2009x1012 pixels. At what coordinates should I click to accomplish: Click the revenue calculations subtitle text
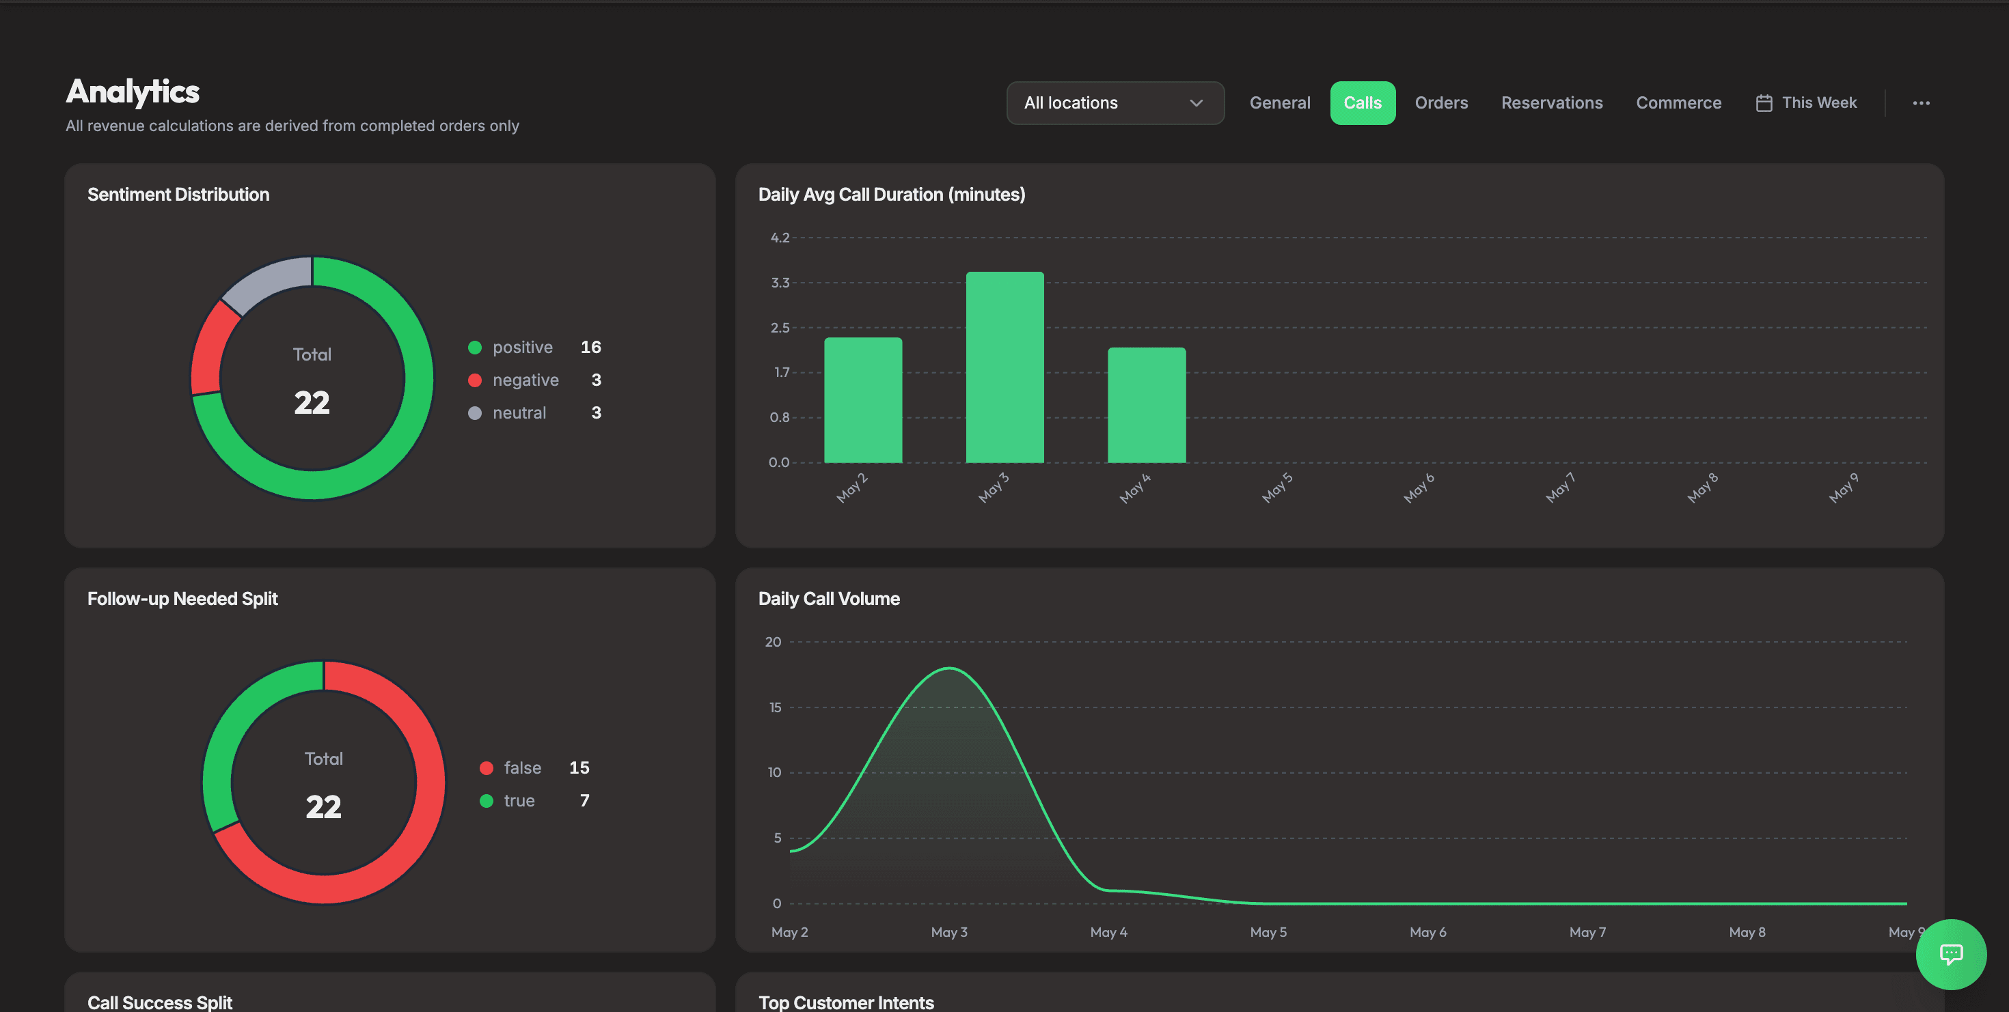pos(292,126)
